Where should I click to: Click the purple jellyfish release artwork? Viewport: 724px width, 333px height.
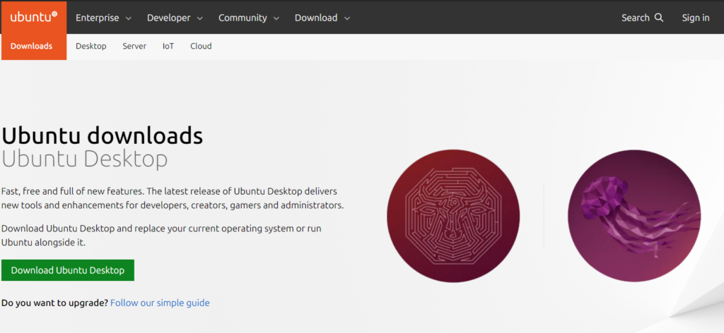(634, 216)
